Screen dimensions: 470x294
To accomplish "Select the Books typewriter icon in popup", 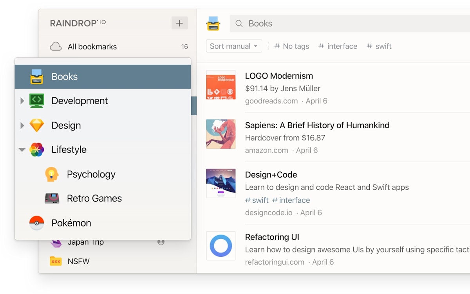I will 37,77.
